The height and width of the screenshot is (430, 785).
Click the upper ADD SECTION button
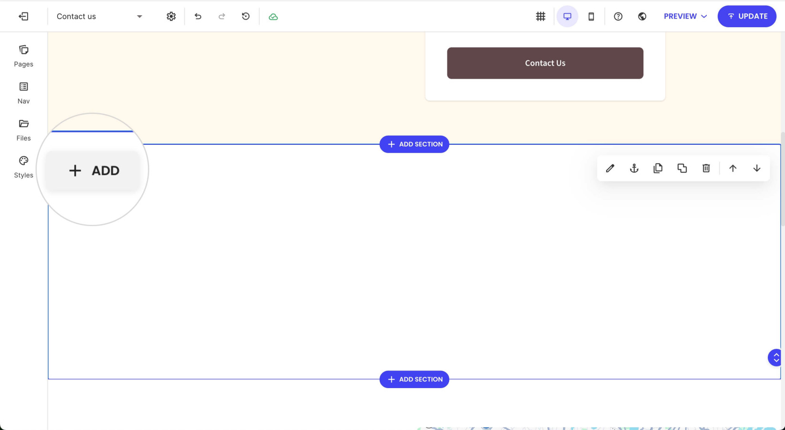pyautogui.click(x=414, y=144)
